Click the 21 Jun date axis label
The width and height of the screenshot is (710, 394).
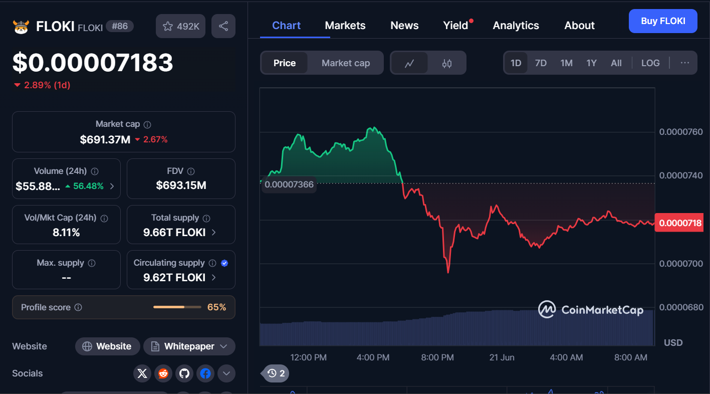pyautogui.click(x=502, y=357)
